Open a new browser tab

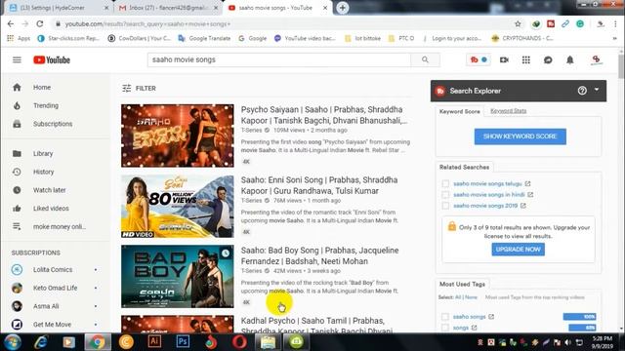click(x=343, y=8)
